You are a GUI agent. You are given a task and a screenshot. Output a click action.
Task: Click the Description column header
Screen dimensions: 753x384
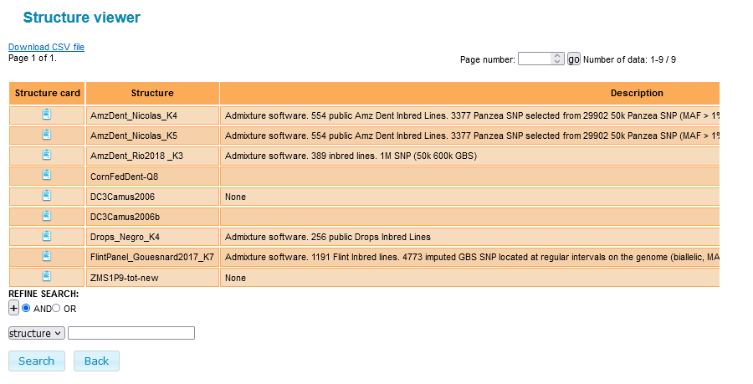click(469, 93)
